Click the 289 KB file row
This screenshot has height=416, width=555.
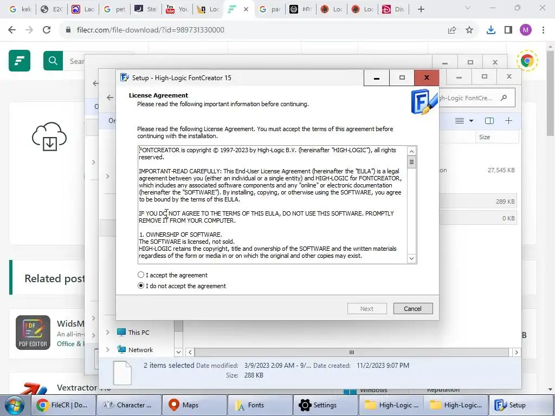[478, 201]
